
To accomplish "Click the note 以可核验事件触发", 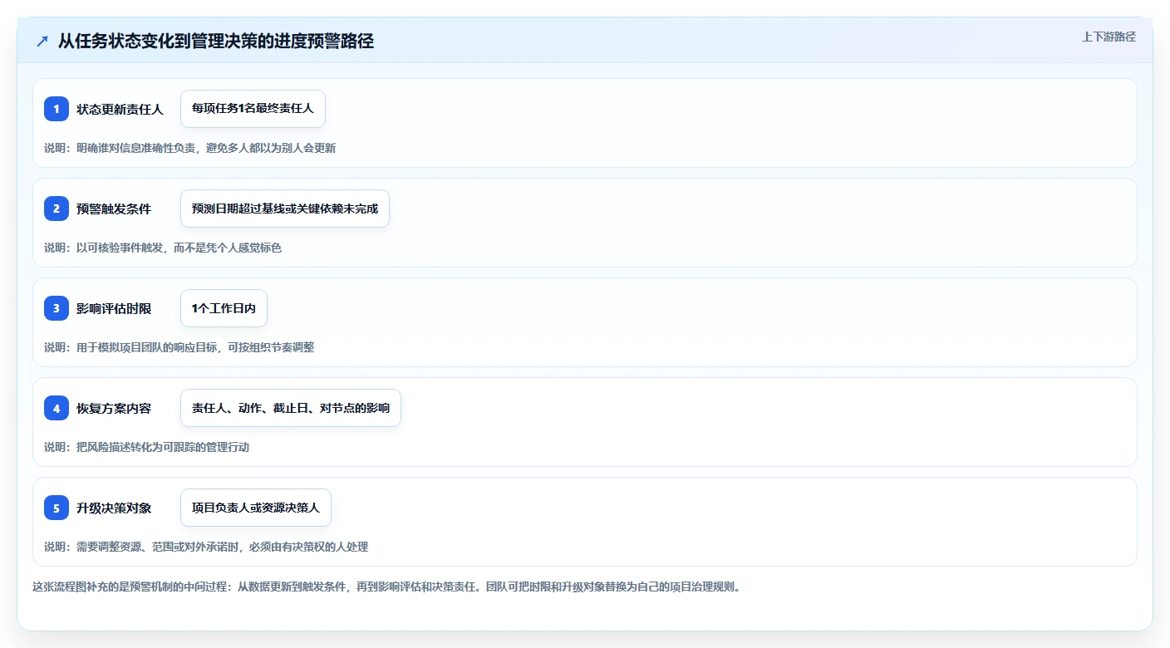I will [163, 248].
